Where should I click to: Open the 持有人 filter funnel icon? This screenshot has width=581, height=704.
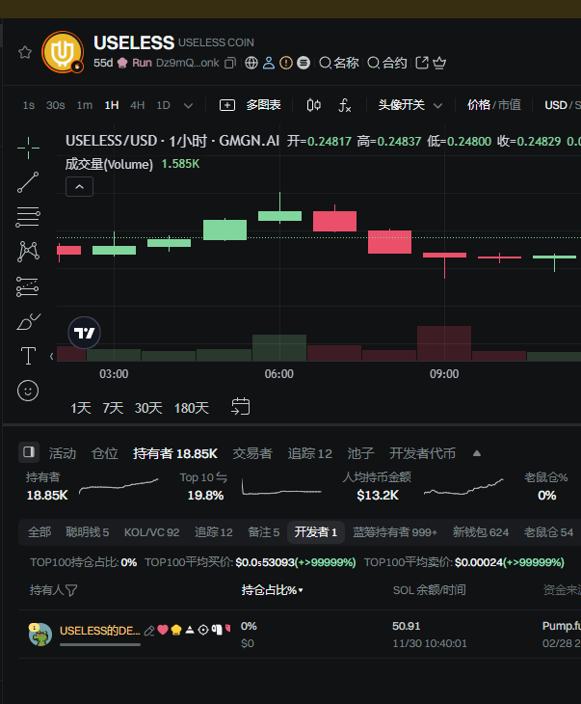click(71, 590)
